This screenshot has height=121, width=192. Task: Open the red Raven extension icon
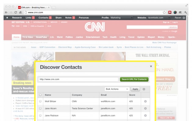(170, 12)
